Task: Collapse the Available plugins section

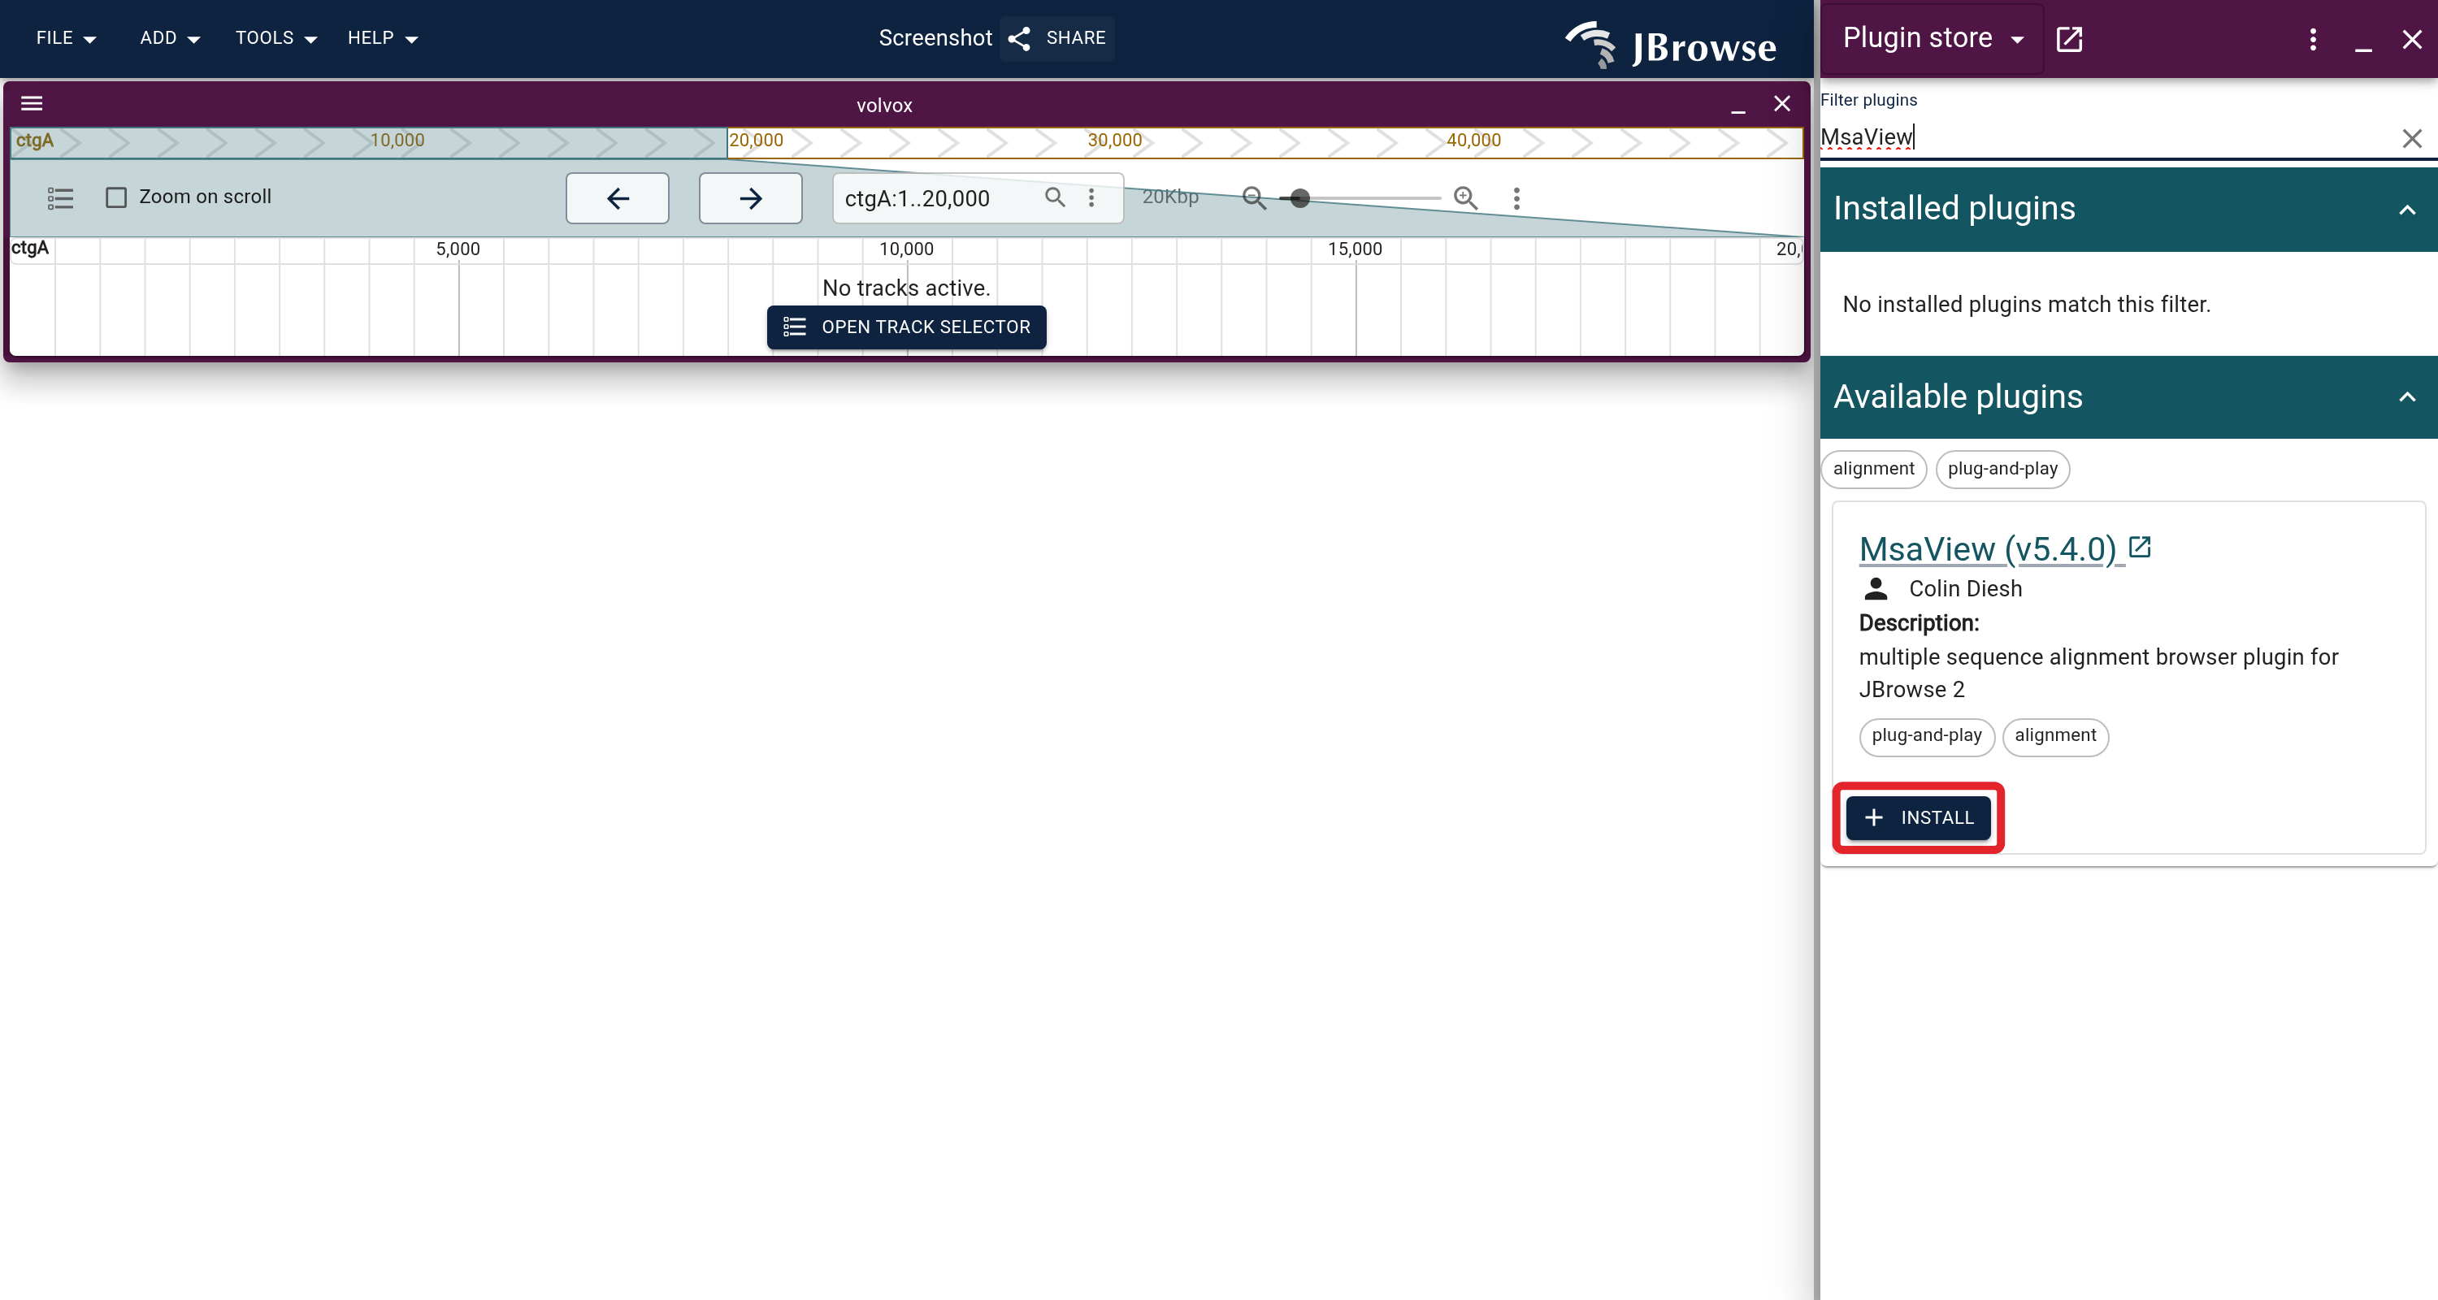Action: pos(2407,396)
